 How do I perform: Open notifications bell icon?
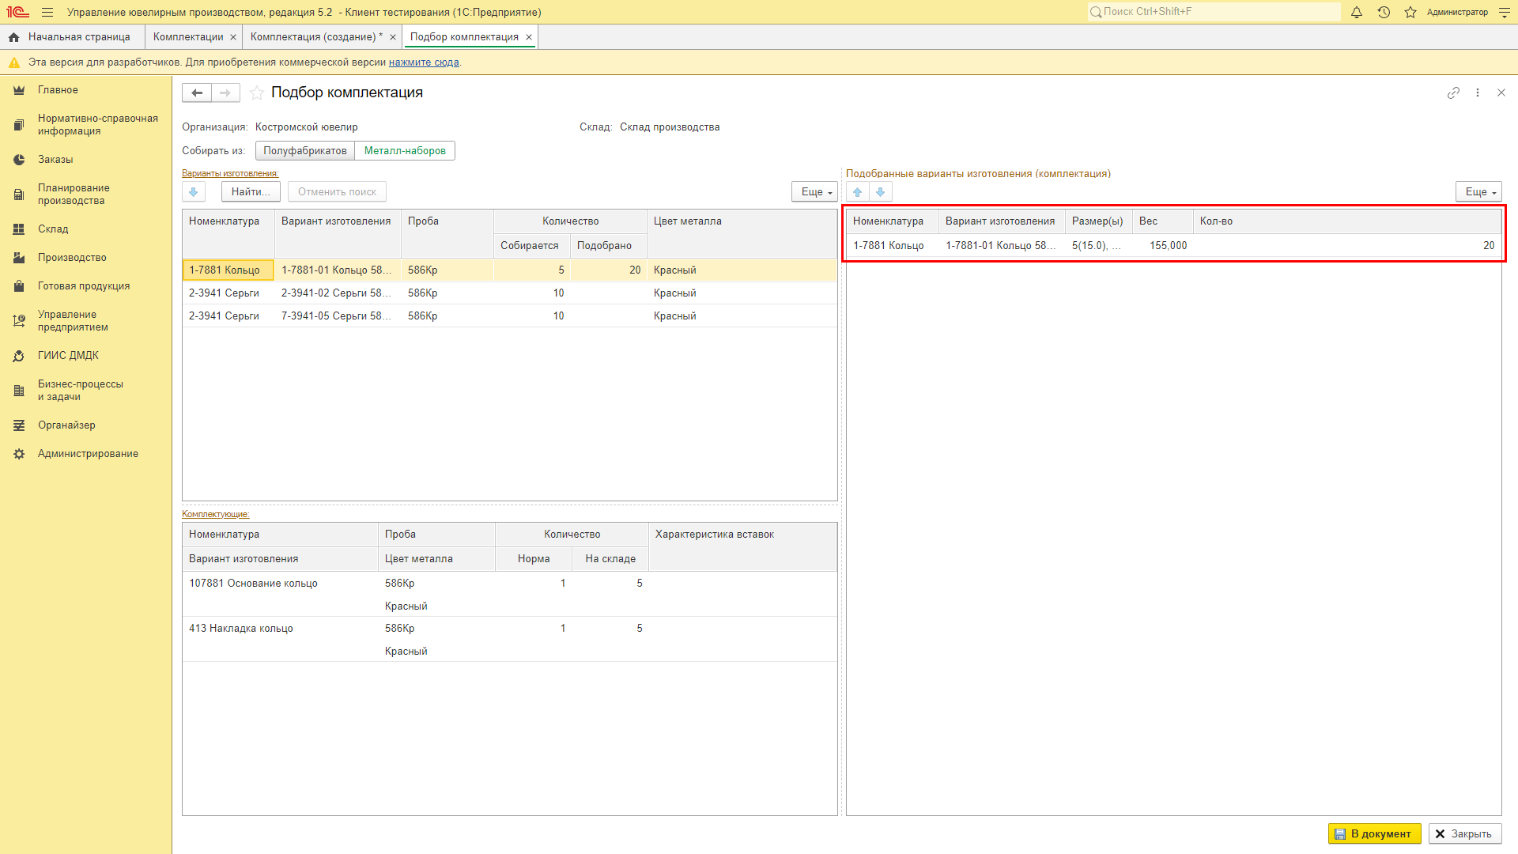pos(1357,12)
